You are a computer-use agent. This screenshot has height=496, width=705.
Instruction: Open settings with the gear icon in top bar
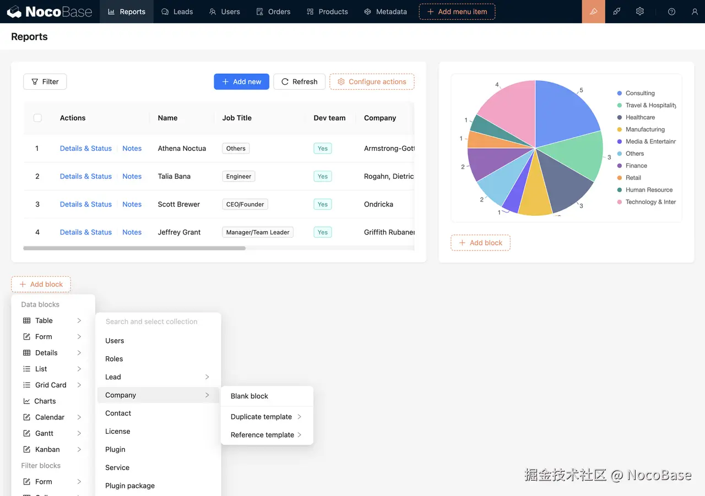click(x=639, y=11)
